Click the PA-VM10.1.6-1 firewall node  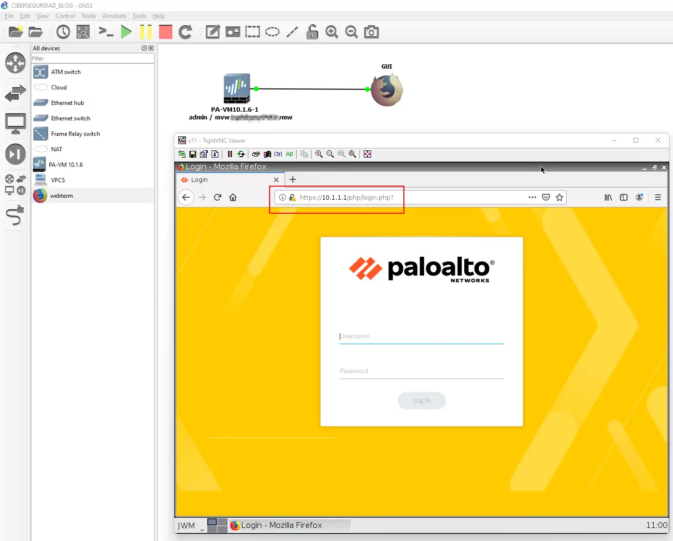pos(237,88)
